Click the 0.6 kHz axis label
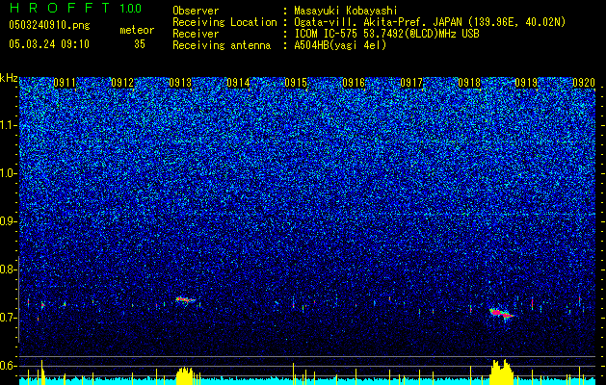The image size is (606, 385). [x=7, y=366]
